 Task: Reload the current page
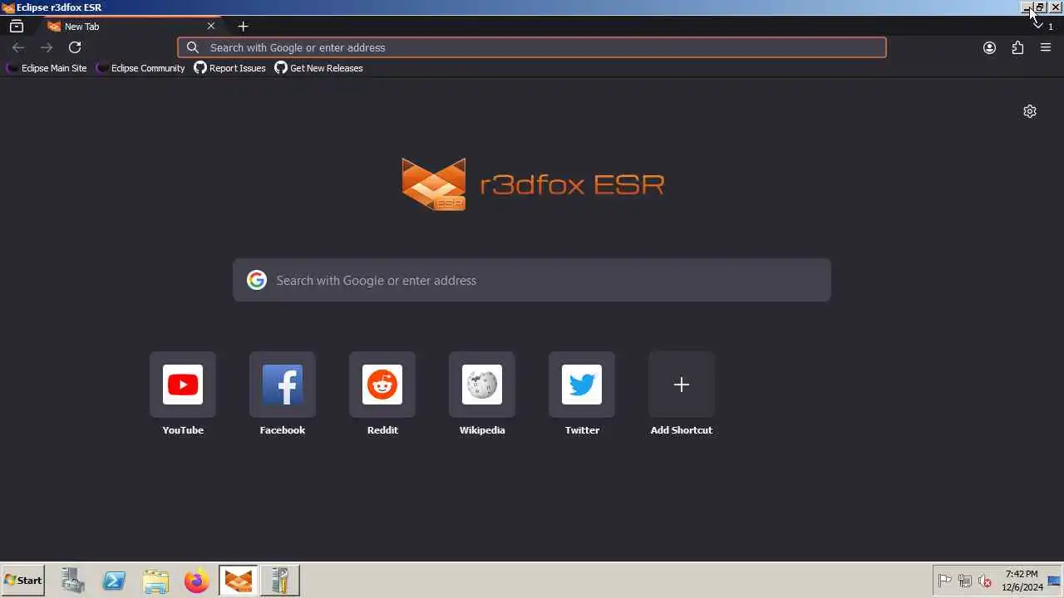(x=75, y=47)
